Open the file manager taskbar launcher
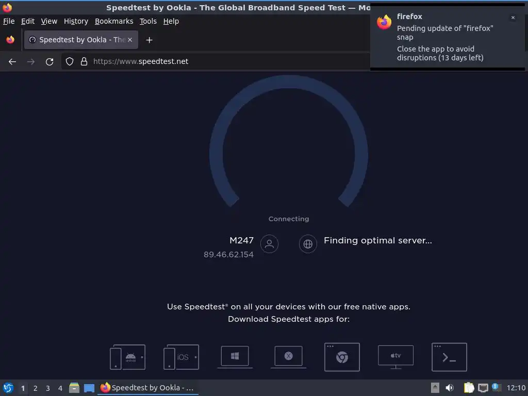 click(74, 388)
